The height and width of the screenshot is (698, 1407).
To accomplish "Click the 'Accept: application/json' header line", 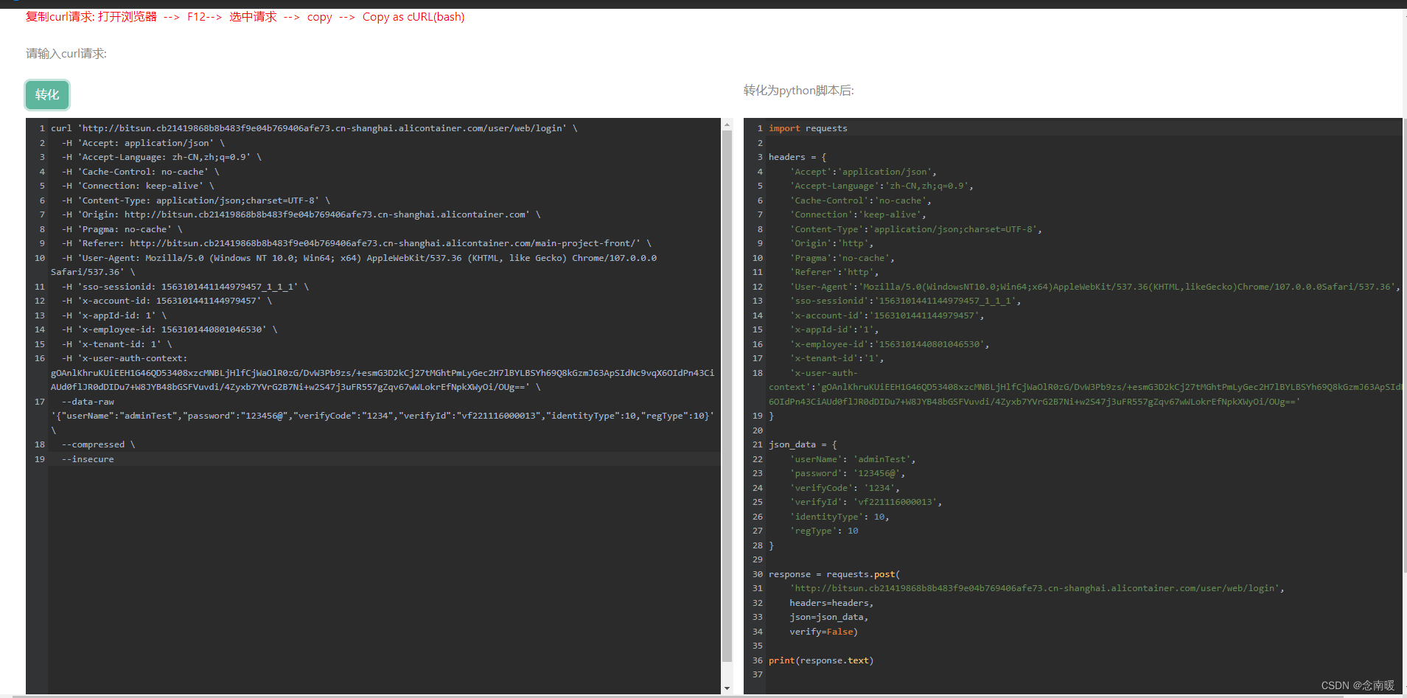I will [143, 143].
